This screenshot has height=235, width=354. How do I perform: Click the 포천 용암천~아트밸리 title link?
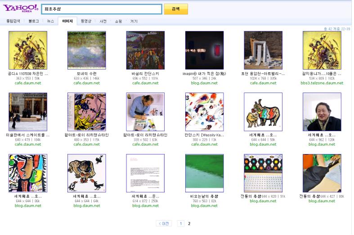(263, 74)
